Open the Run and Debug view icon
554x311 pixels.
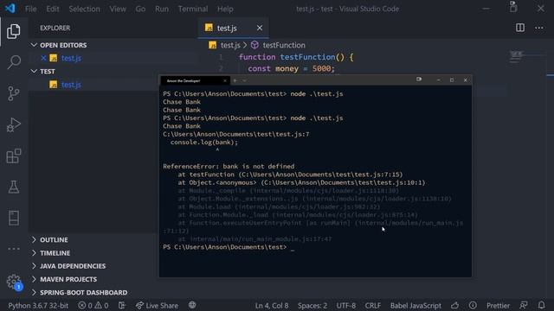[x=14, y=124]
